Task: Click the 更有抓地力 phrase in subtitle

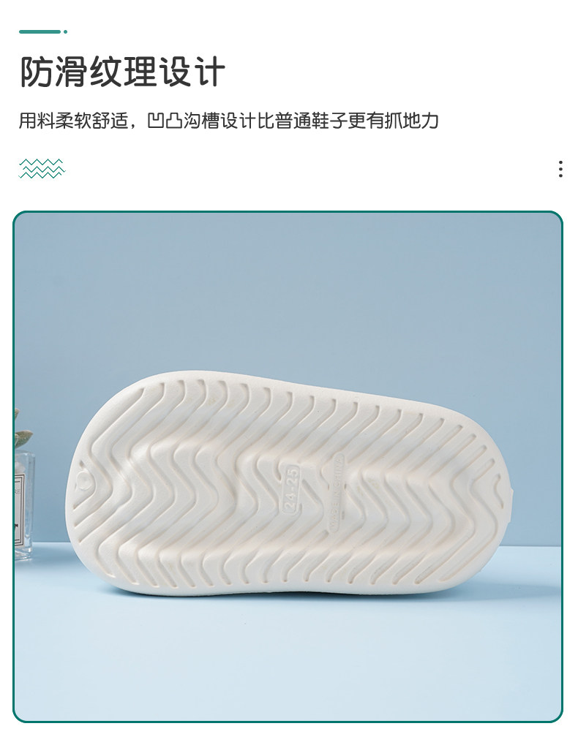Action: [x=393, y=121]
